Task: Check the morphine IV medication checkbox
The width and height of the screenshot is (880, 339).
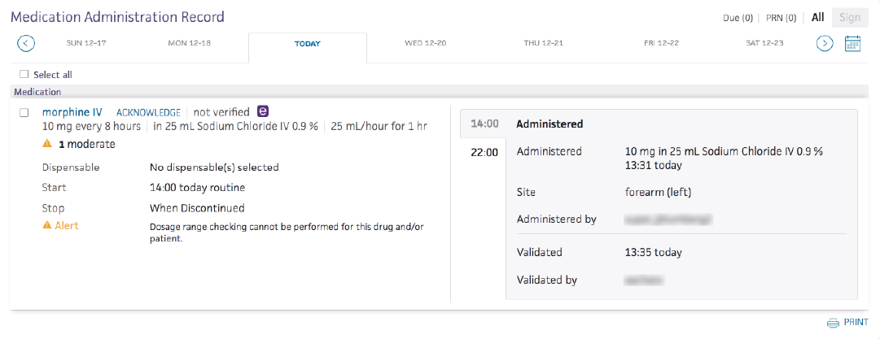Action: coord(24,112)
